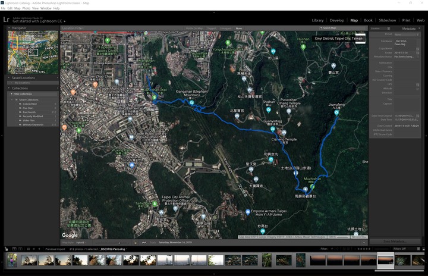Select the first filmstrip portrait thumbnail
This screenshot has height=276, width=428.
click(x=12, y=260)
